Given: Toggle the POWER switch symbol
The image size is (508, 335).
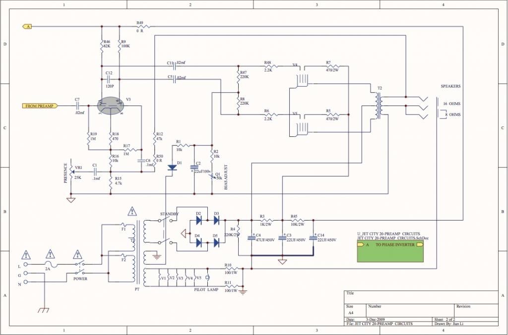Looking at the screenshot, I should pyautogui.click(x=80, y=268).
